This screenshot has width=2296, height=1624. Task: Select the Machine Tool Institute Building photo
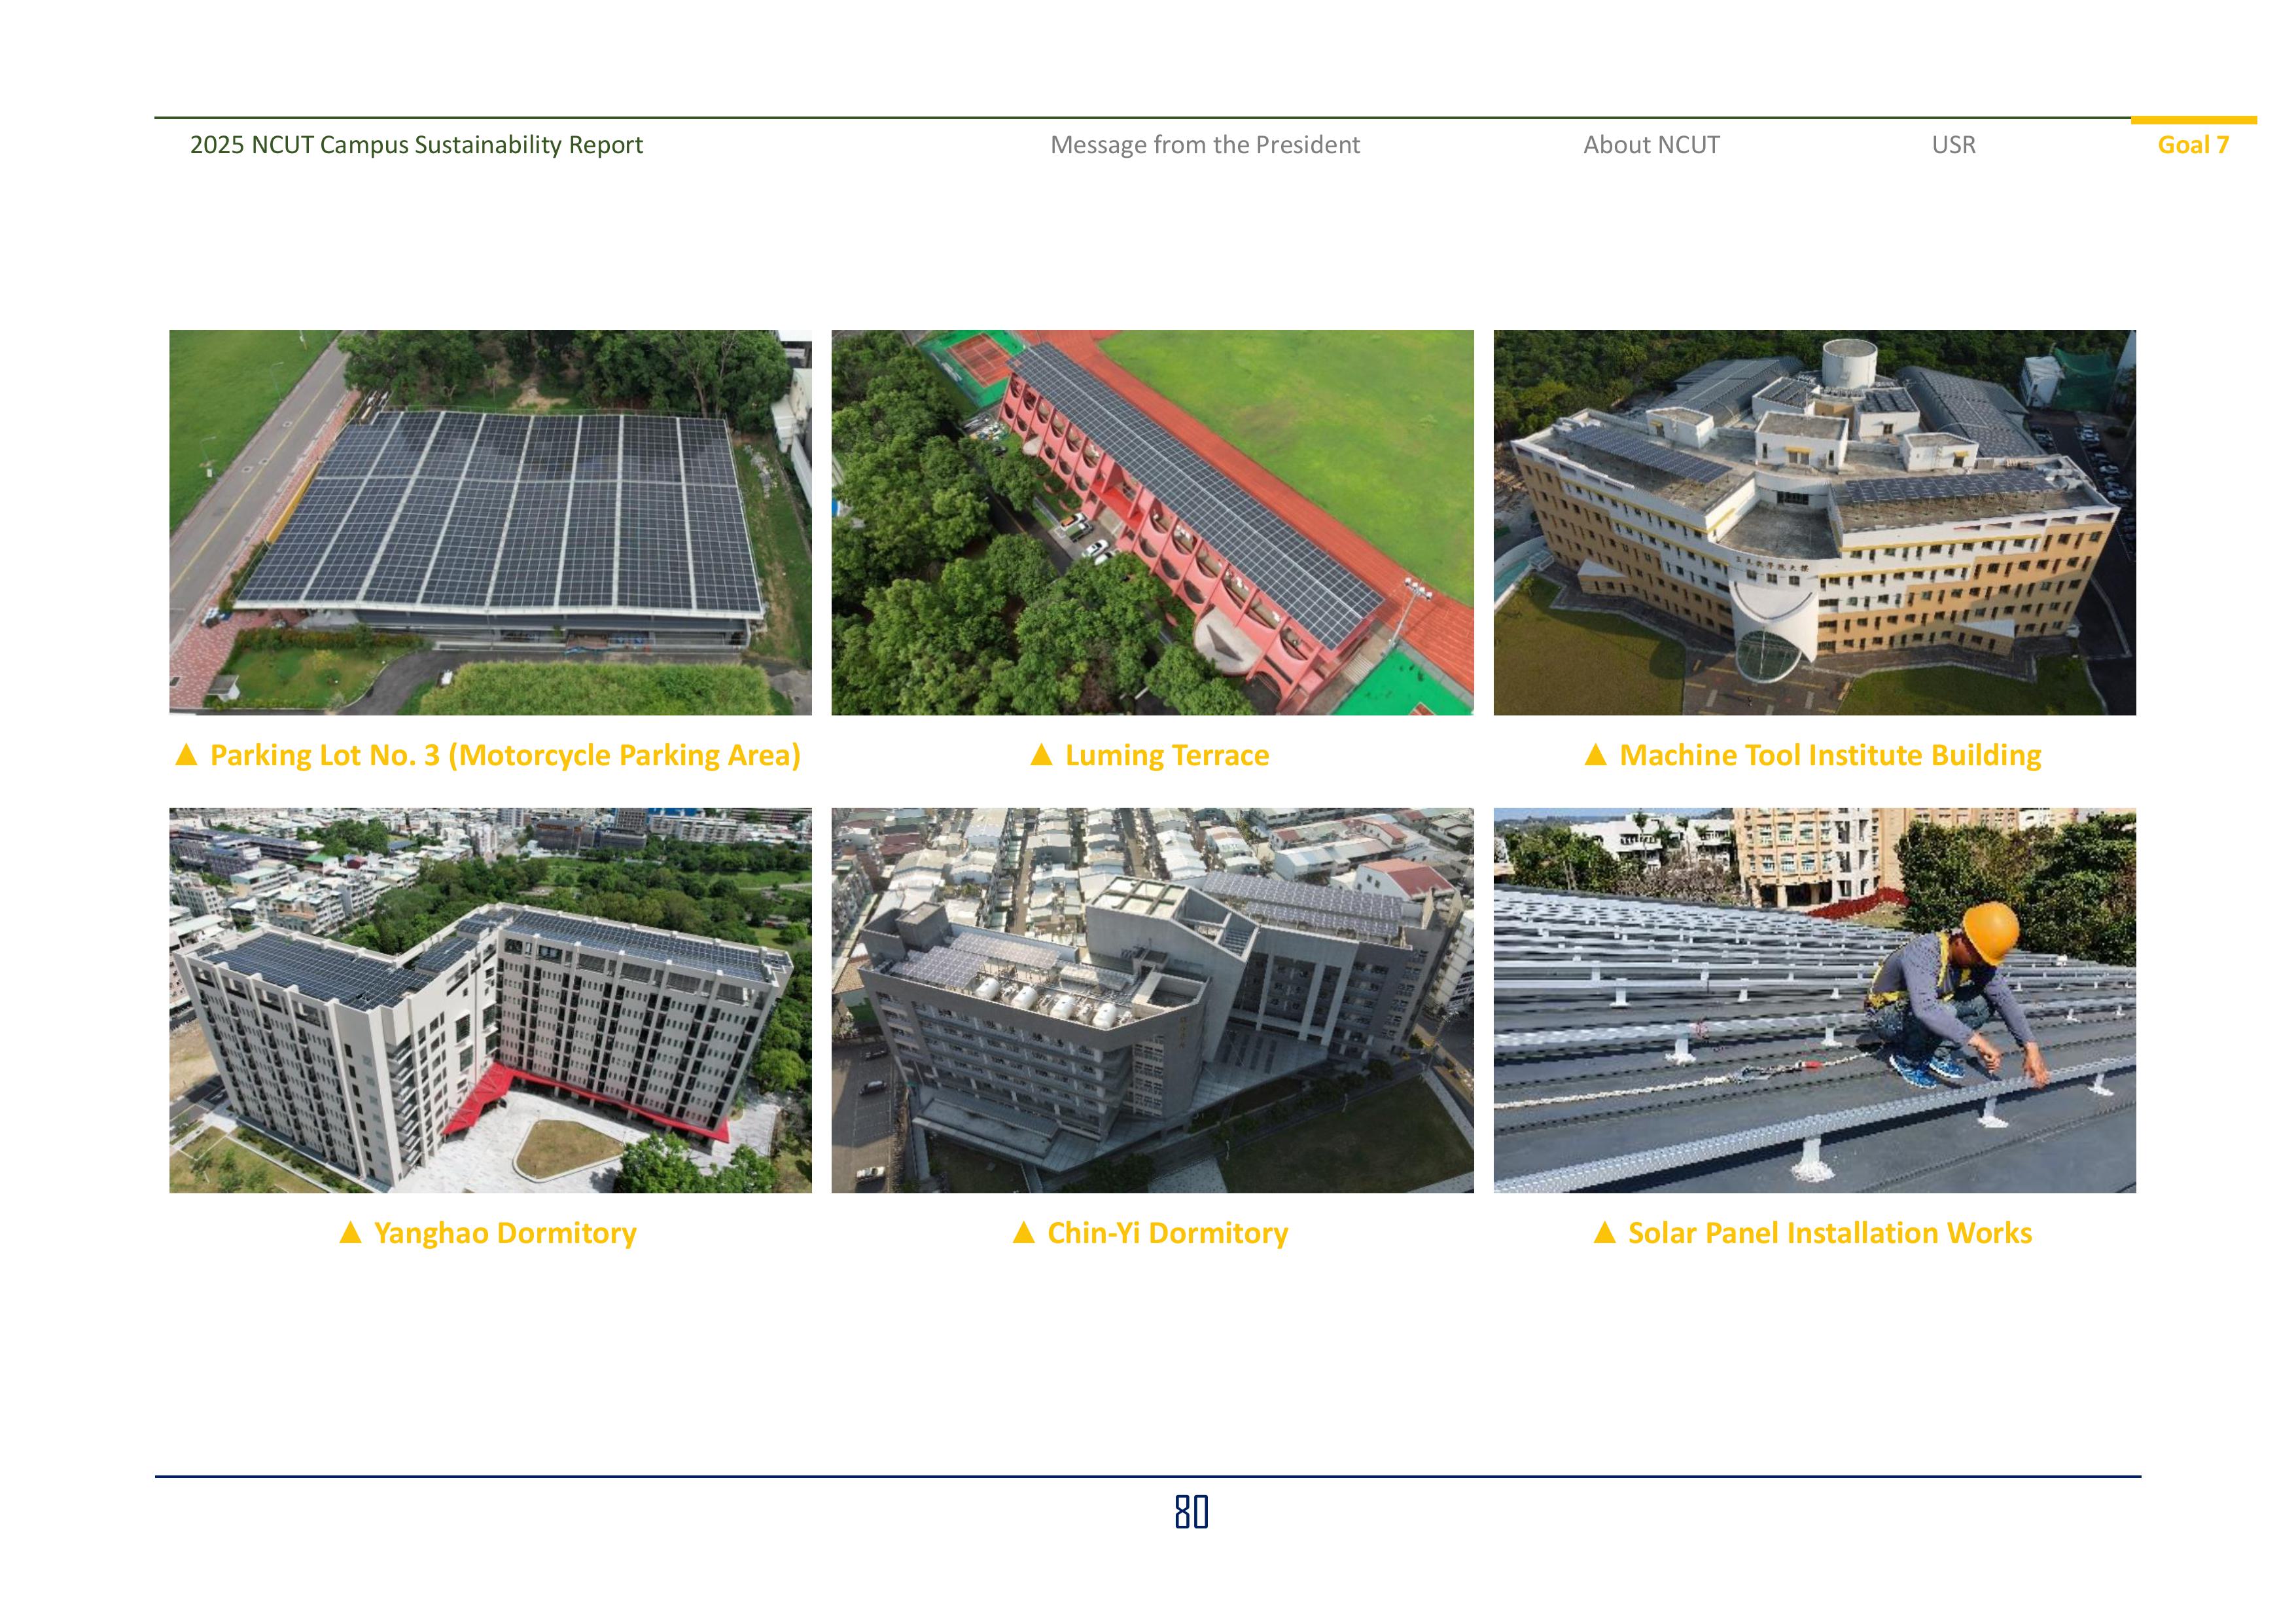pyautogui.click(x=1814, y=522)
